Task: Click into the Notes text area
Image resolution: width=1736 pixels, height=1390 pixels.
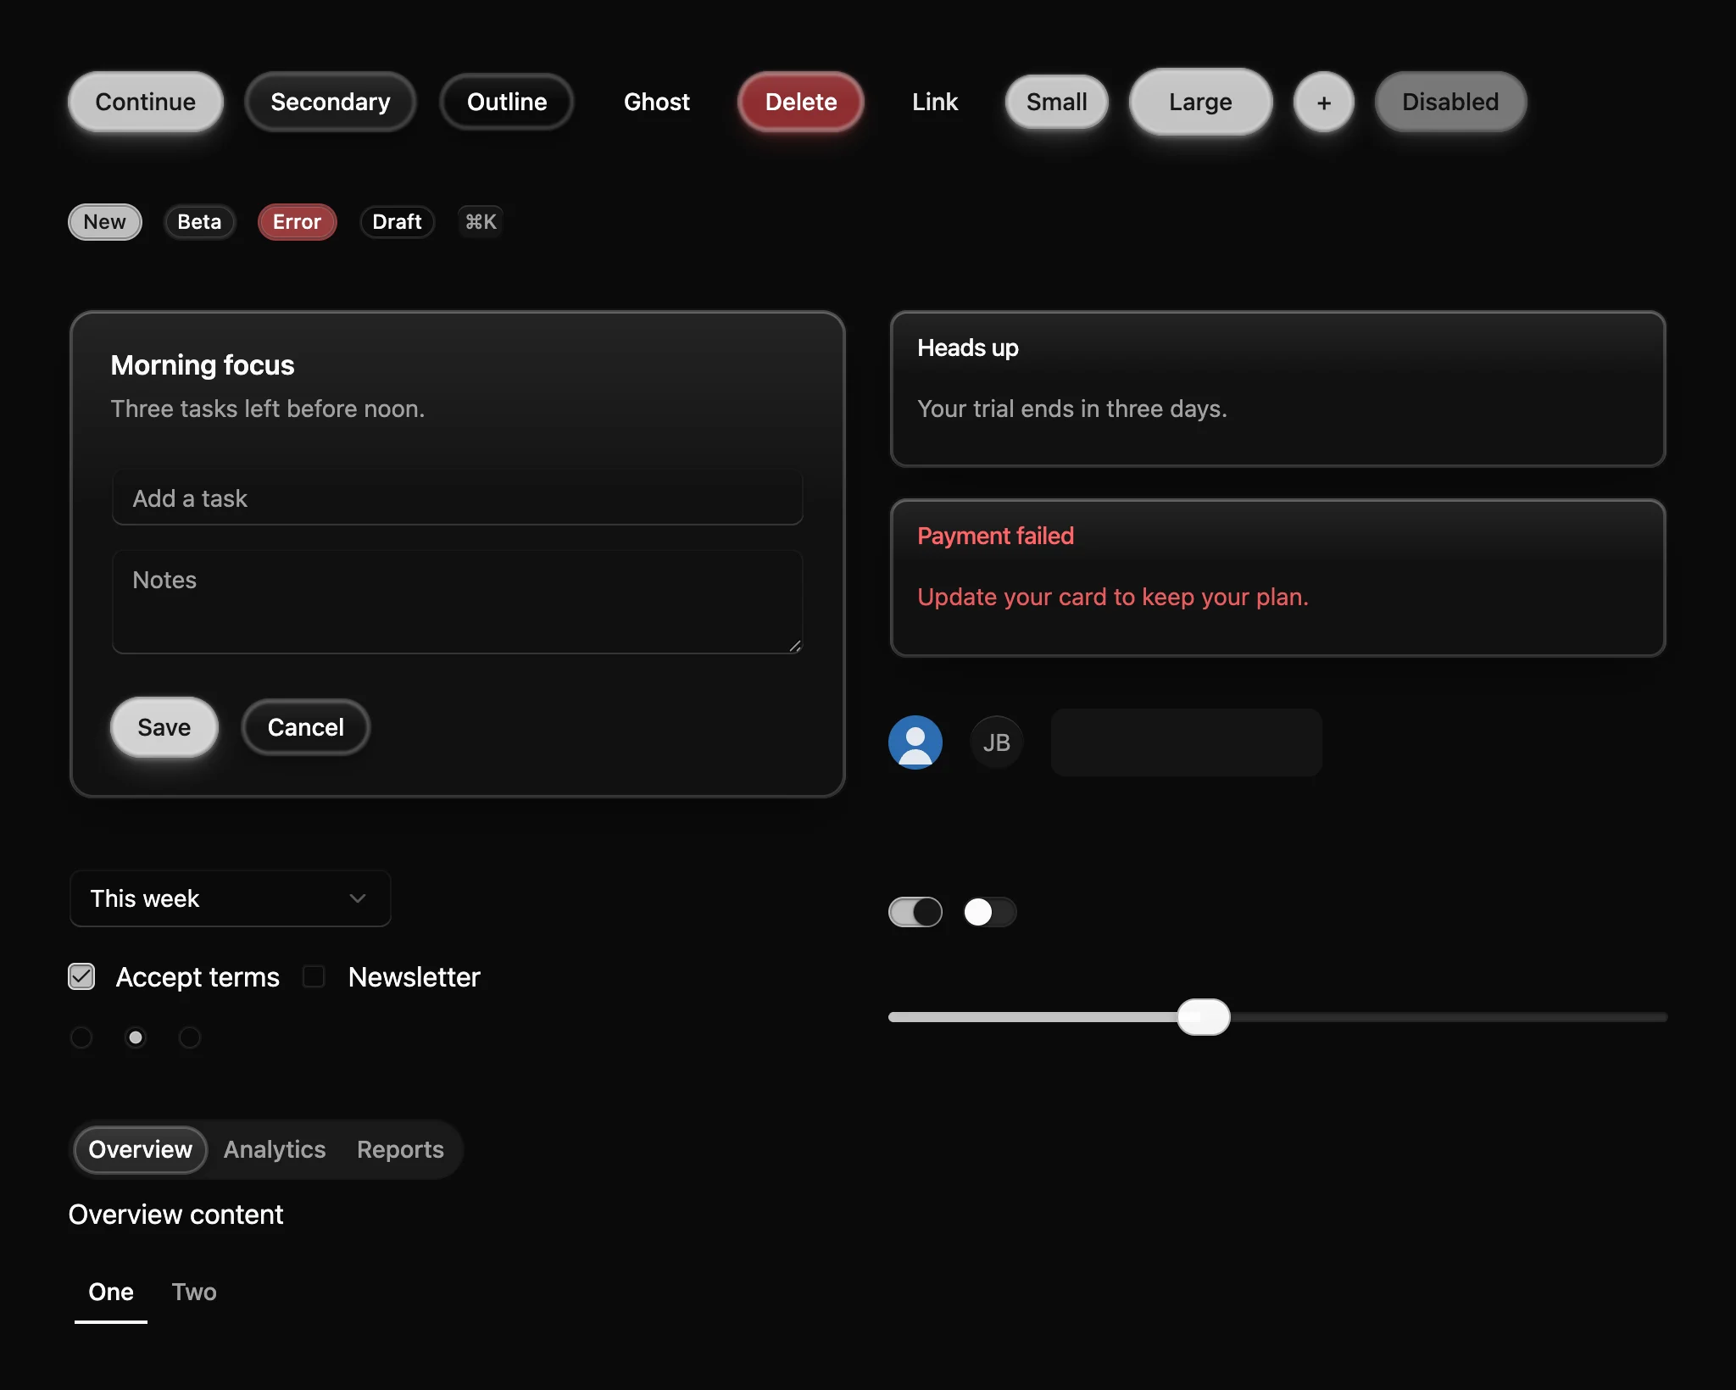Action: [x=458, y=602]
